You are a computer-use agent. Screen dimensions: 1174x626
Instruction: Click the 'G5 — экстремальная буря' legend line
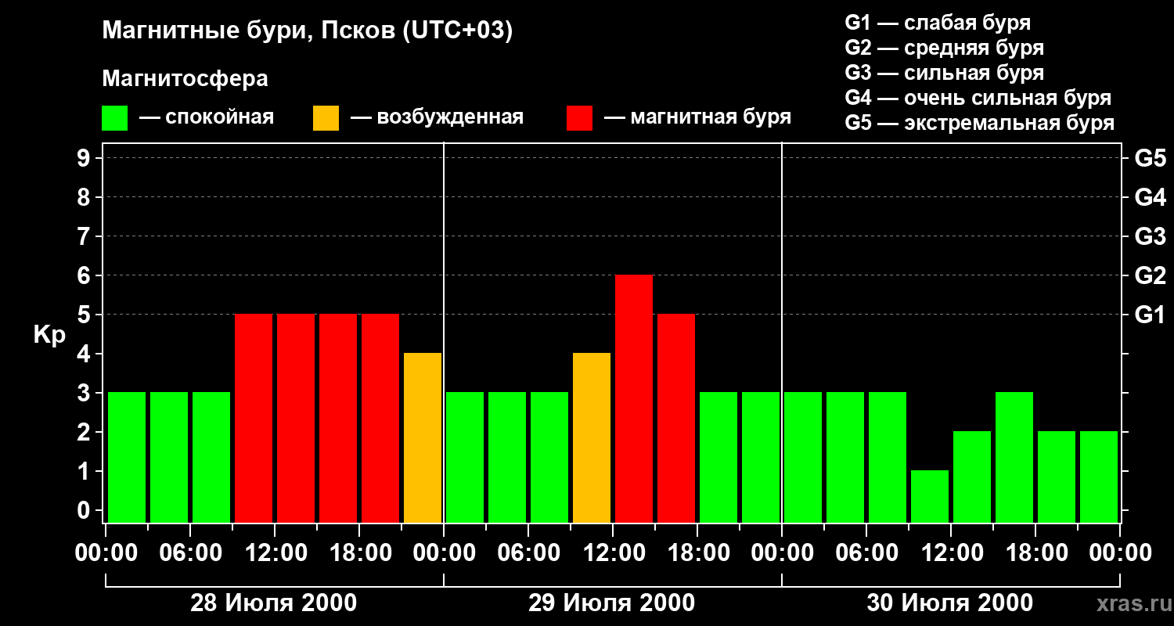(x=980, y=124)
